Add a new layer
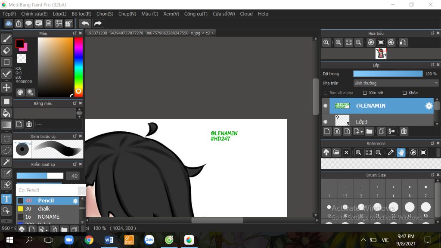Screen dimensions: 441x248 (327, 131)
